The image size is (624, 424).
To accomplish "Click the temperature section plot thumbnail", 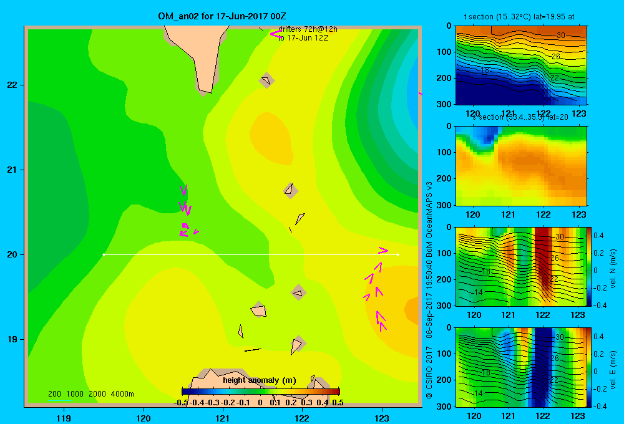I will click(521, 65).
